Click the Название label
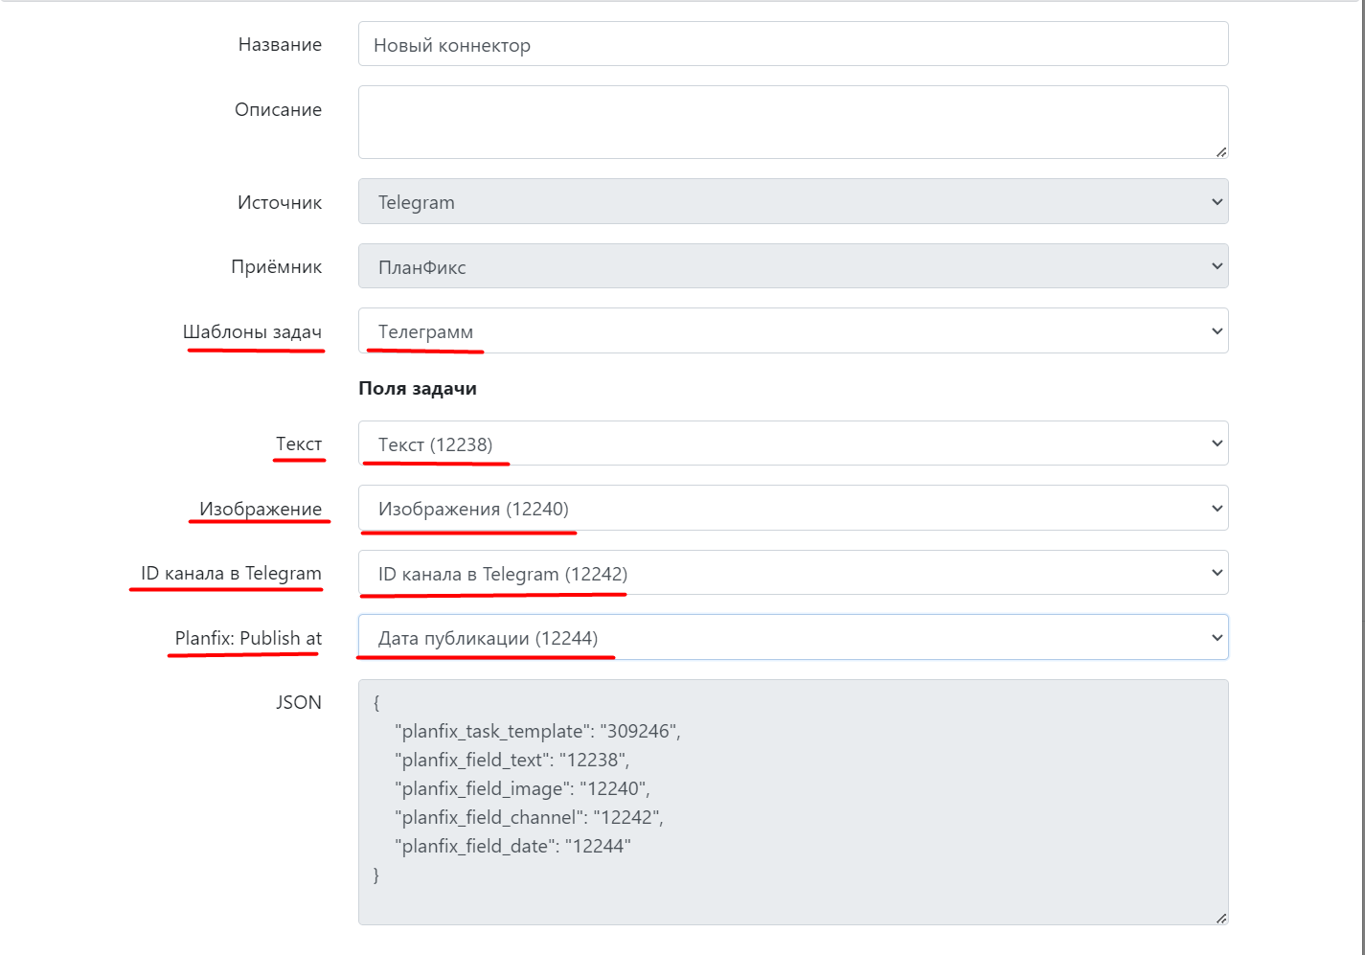 [280, 45]
